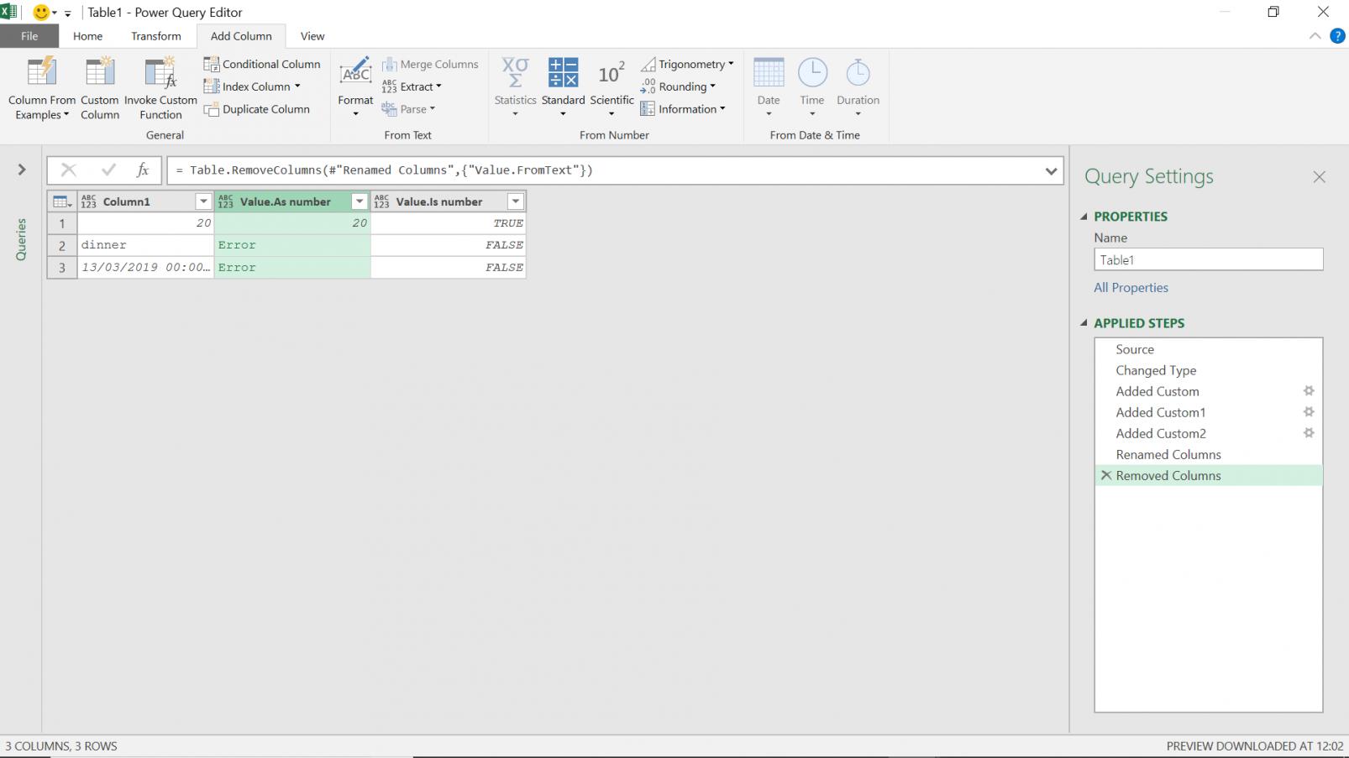Viewport: 1349px width, 758px height.
Task: Click the fx add step icon
Action: 143,170
